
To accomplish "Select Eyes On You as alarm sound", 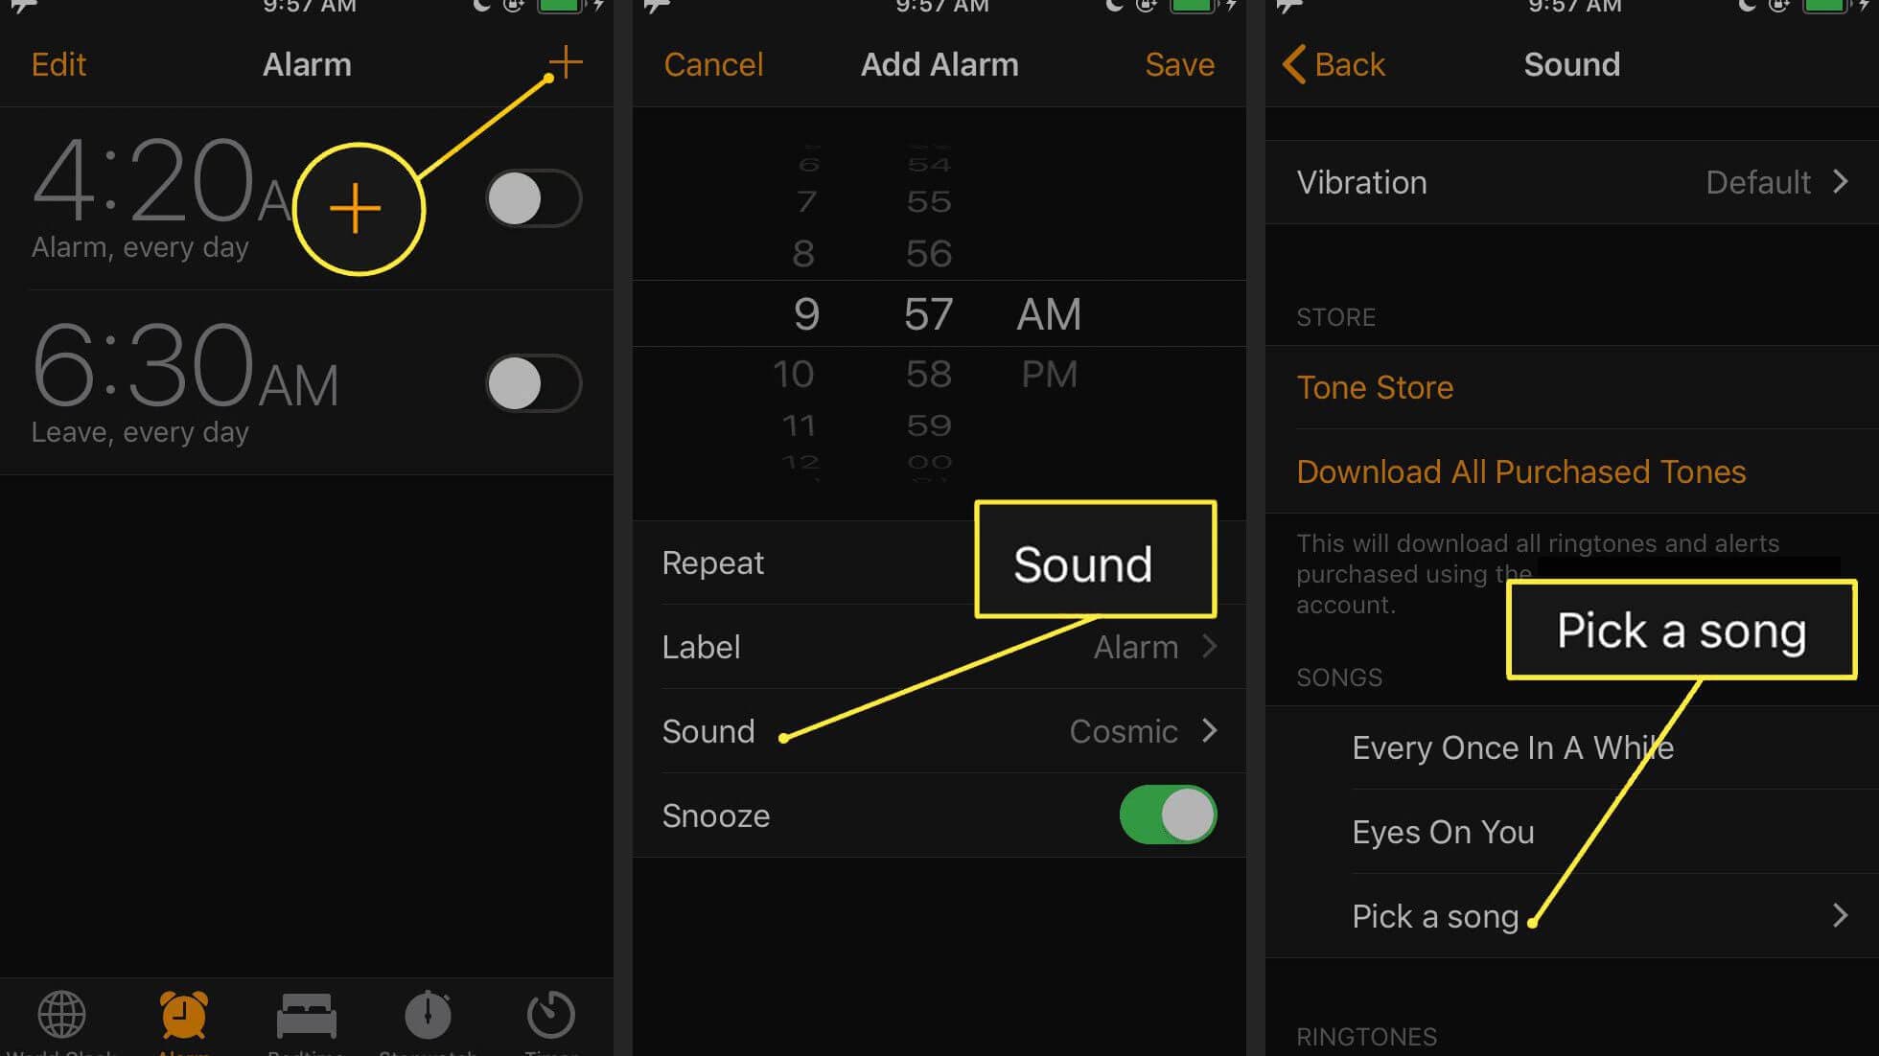I will click(x=1442, y=832).
